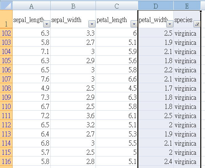Open the petal_width filter dropdown
The width and height of the screenshot is (205, 168).
[170, 24]
